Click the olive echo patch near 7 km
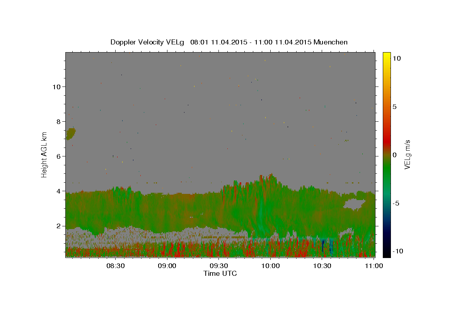The height and width of the screenshot is (309, 464). 71,134
